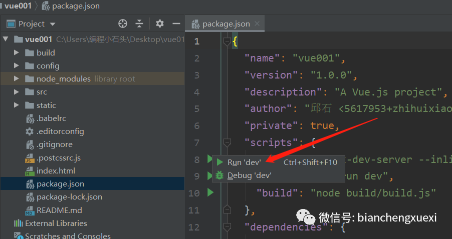Viewport: 452px width, 239px height.
Task: Click the "name" key on line 2
Action: [x=262, y=58]
